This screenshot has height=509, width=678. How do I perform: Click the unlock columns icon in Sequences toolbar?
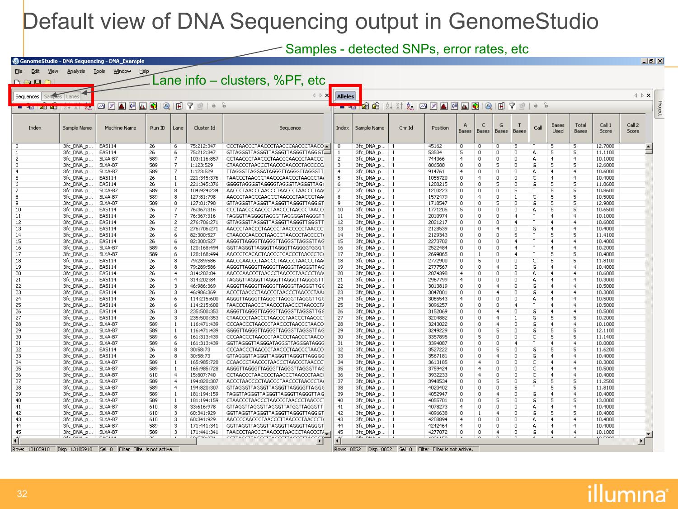tap(224, 105)
